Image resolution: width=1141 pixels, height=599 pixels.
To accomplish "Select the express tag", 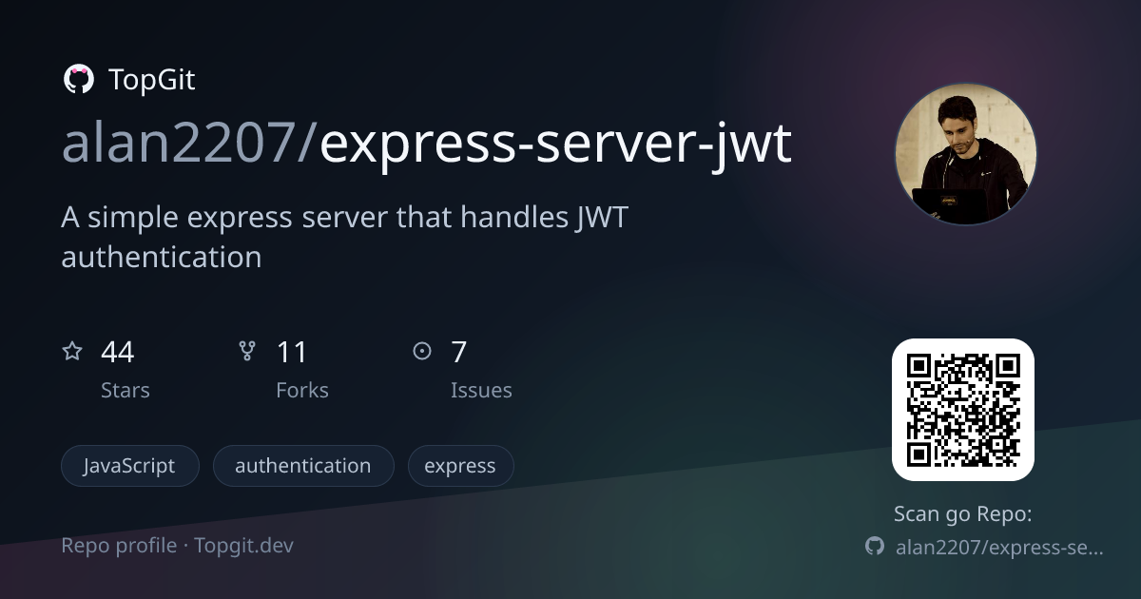I will click(461, 466).
